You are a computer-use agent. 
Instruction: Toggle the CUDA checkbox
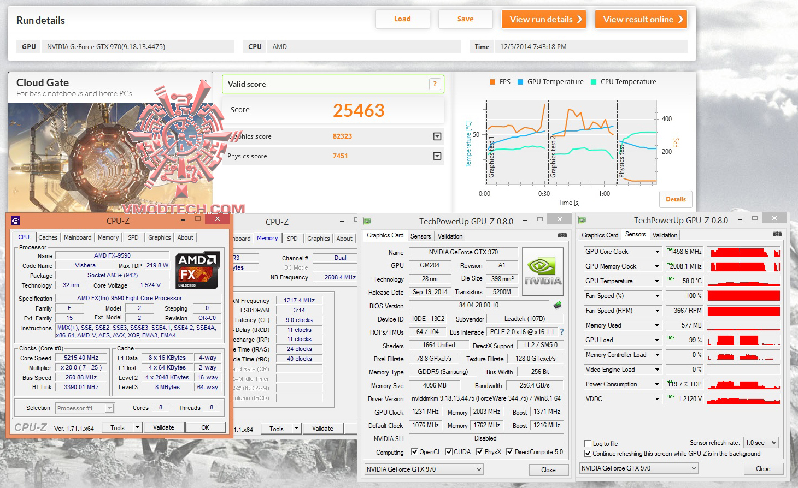tap(449, 452)
